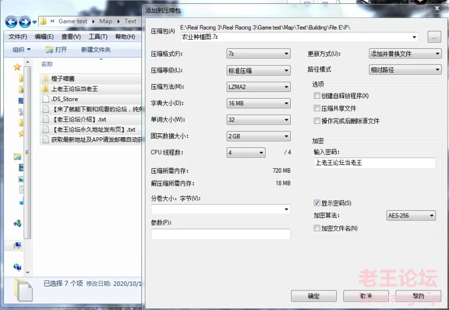
Task: Click the Explorer back navigation arrow
Action: pos(11,22)
